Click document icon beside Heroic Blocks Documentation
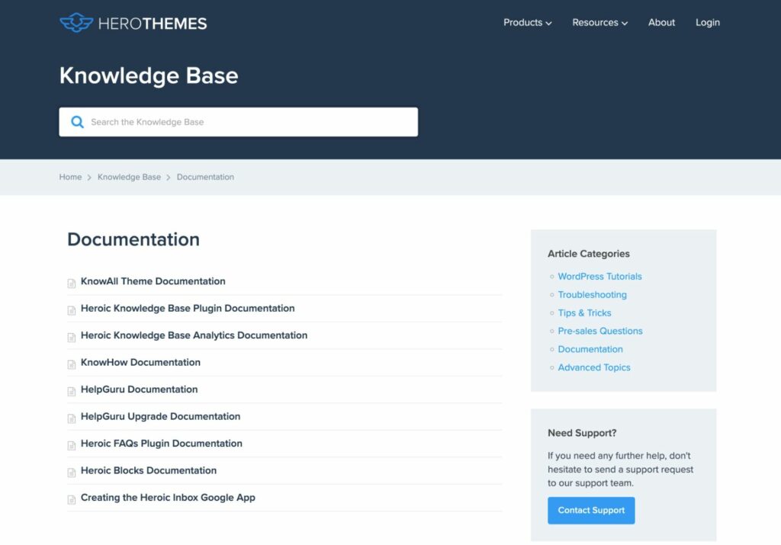Image resolution: width=781 pixels, height=545 pixels. point(71,473)
